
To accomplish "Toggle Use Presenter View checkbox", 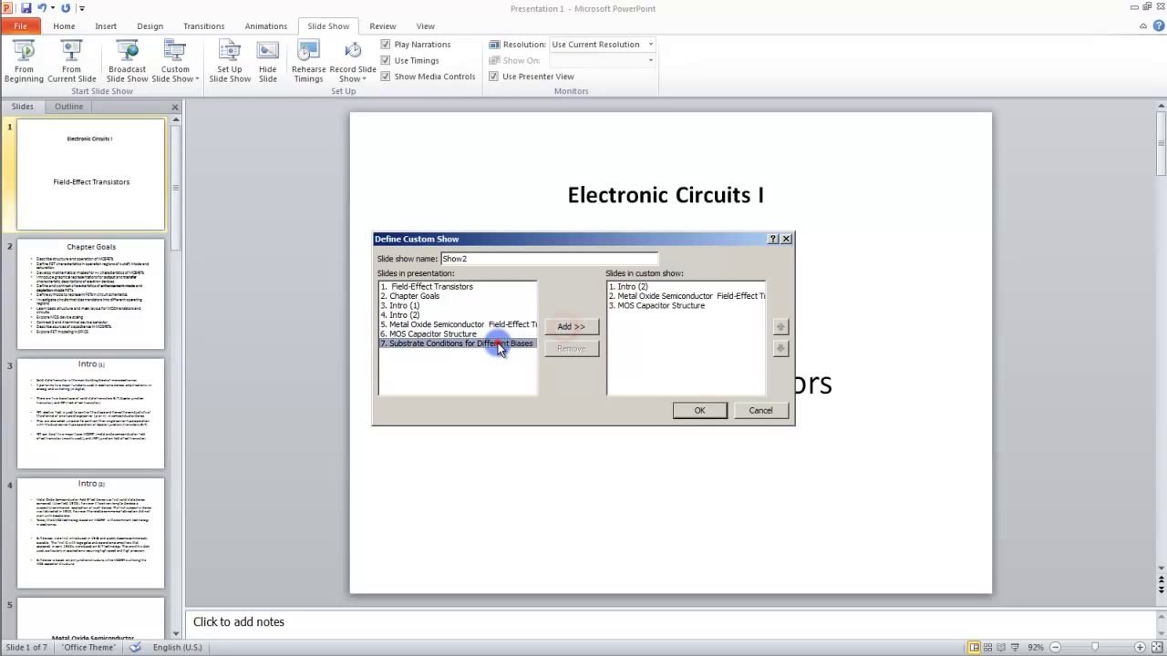I will (493, 77).
